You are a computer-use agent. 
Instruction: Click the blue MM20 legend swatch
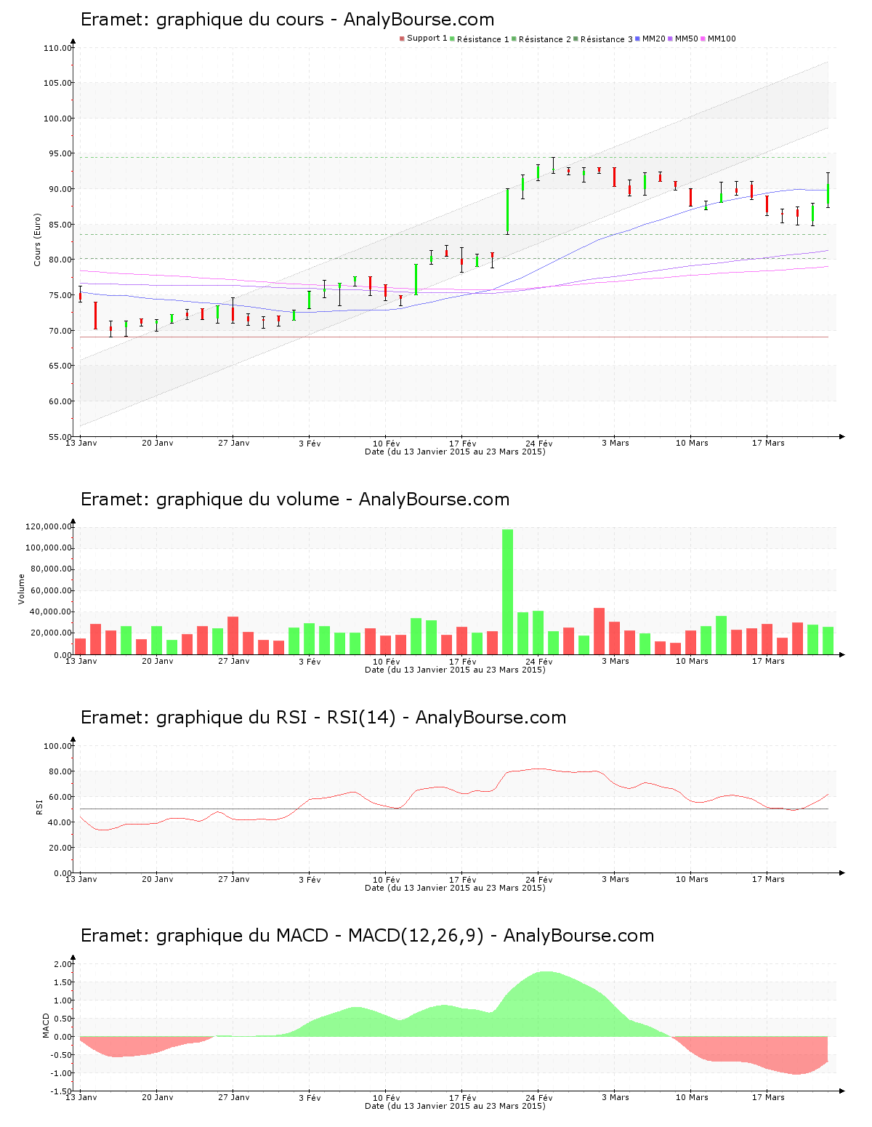(x=638, y=39)
